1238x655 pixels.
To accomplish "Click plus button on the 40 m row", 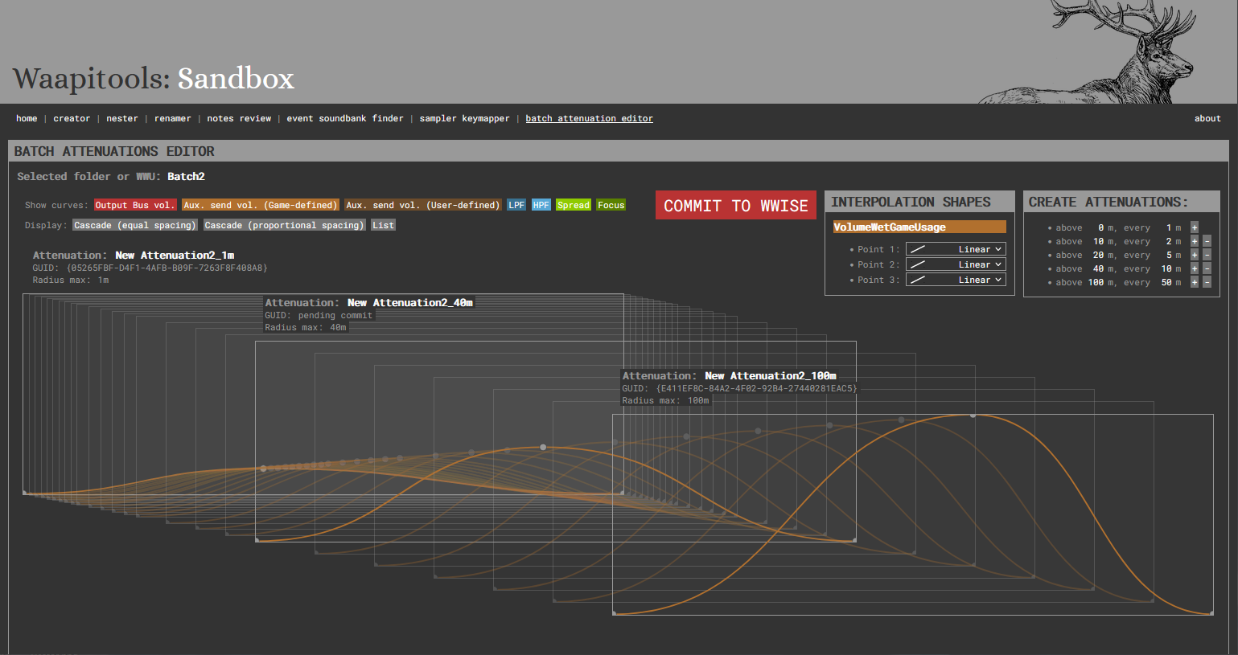I will tap(1194, 268).
